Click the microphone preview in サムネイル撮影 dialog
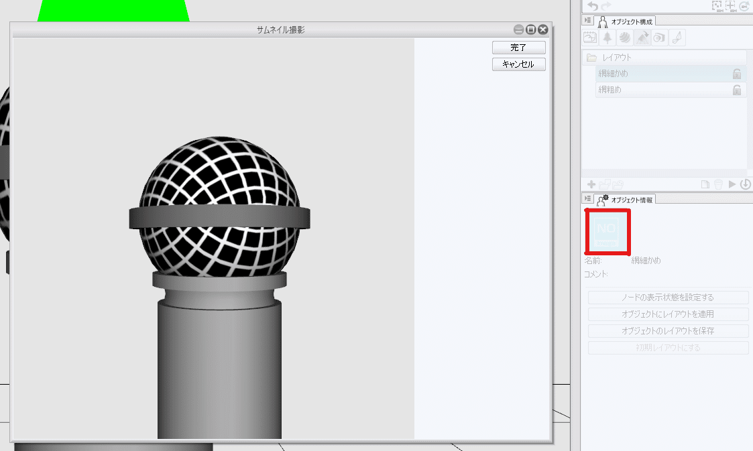The height and width of the screenshot is (451, 753). click(214, 239)
